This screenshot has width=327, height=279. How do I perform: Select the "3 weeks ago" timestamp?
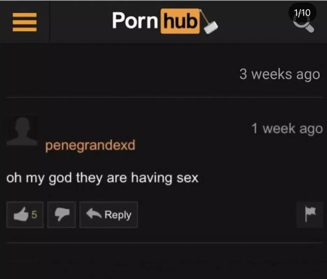279,75
